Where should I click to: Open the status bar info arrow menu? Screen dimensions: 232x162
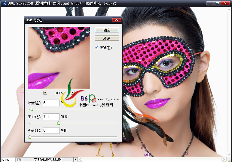point(75,160)
